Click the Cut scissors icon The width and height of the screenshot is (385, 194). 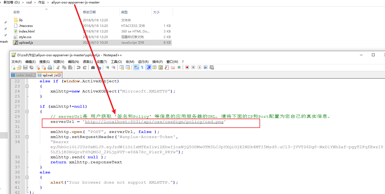pyautogui.click(x=58, y=67)
